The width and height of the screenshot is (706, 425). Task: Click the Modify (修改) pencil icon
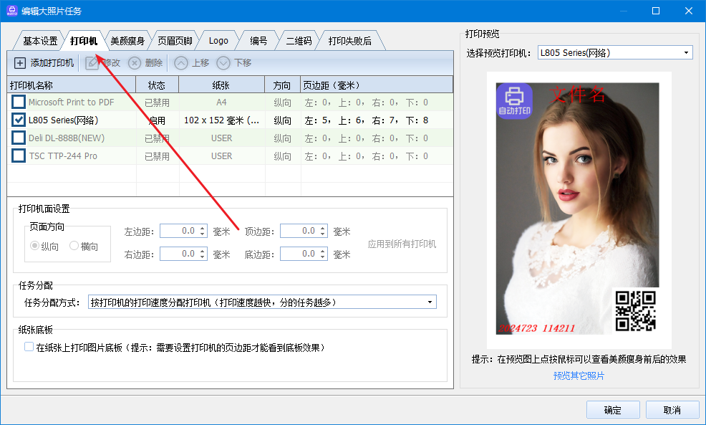click(92, 63)
